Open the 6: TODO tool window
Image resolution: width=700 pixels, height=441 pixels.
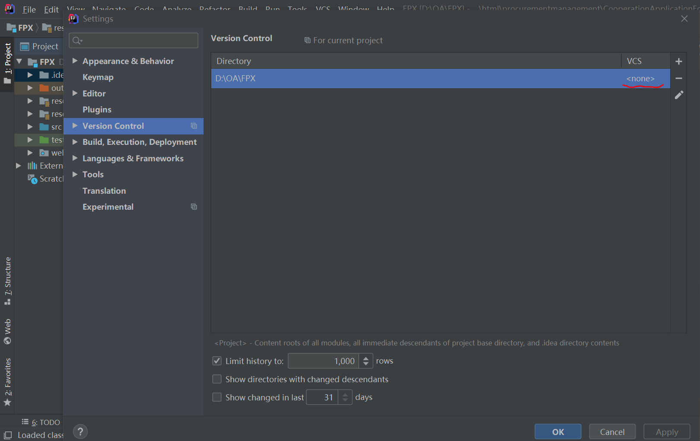click(41, 422)
